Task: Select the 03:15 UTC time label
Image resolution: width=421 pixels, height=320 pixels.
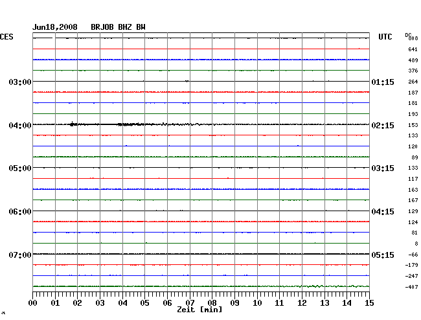Action: tap(383, 168)
